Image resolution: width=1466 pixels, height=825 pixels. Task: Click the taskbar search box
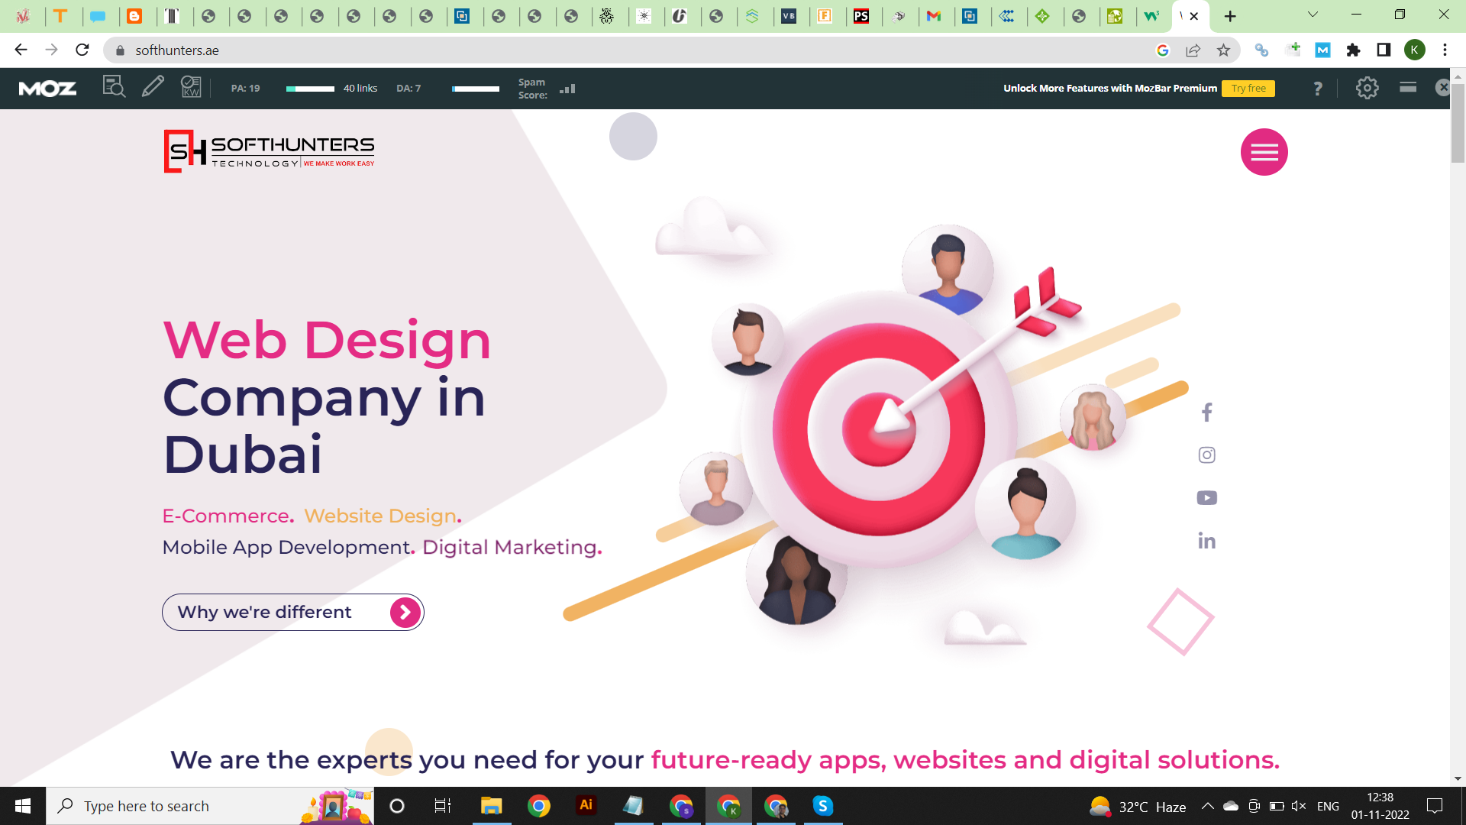[210, 806]
